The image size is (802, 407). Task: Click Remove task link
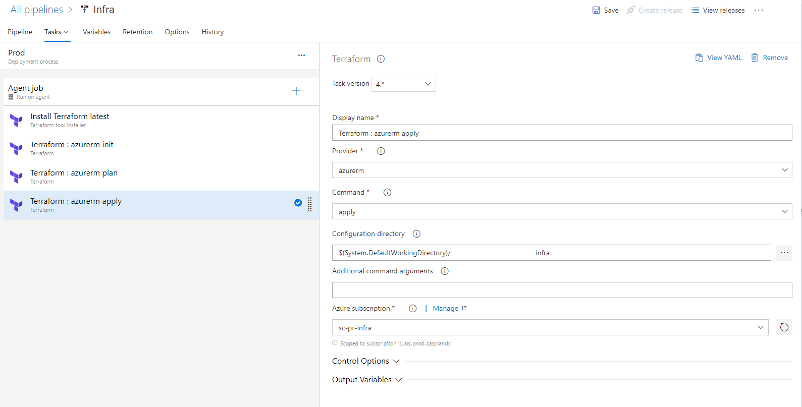coord(775,57)
